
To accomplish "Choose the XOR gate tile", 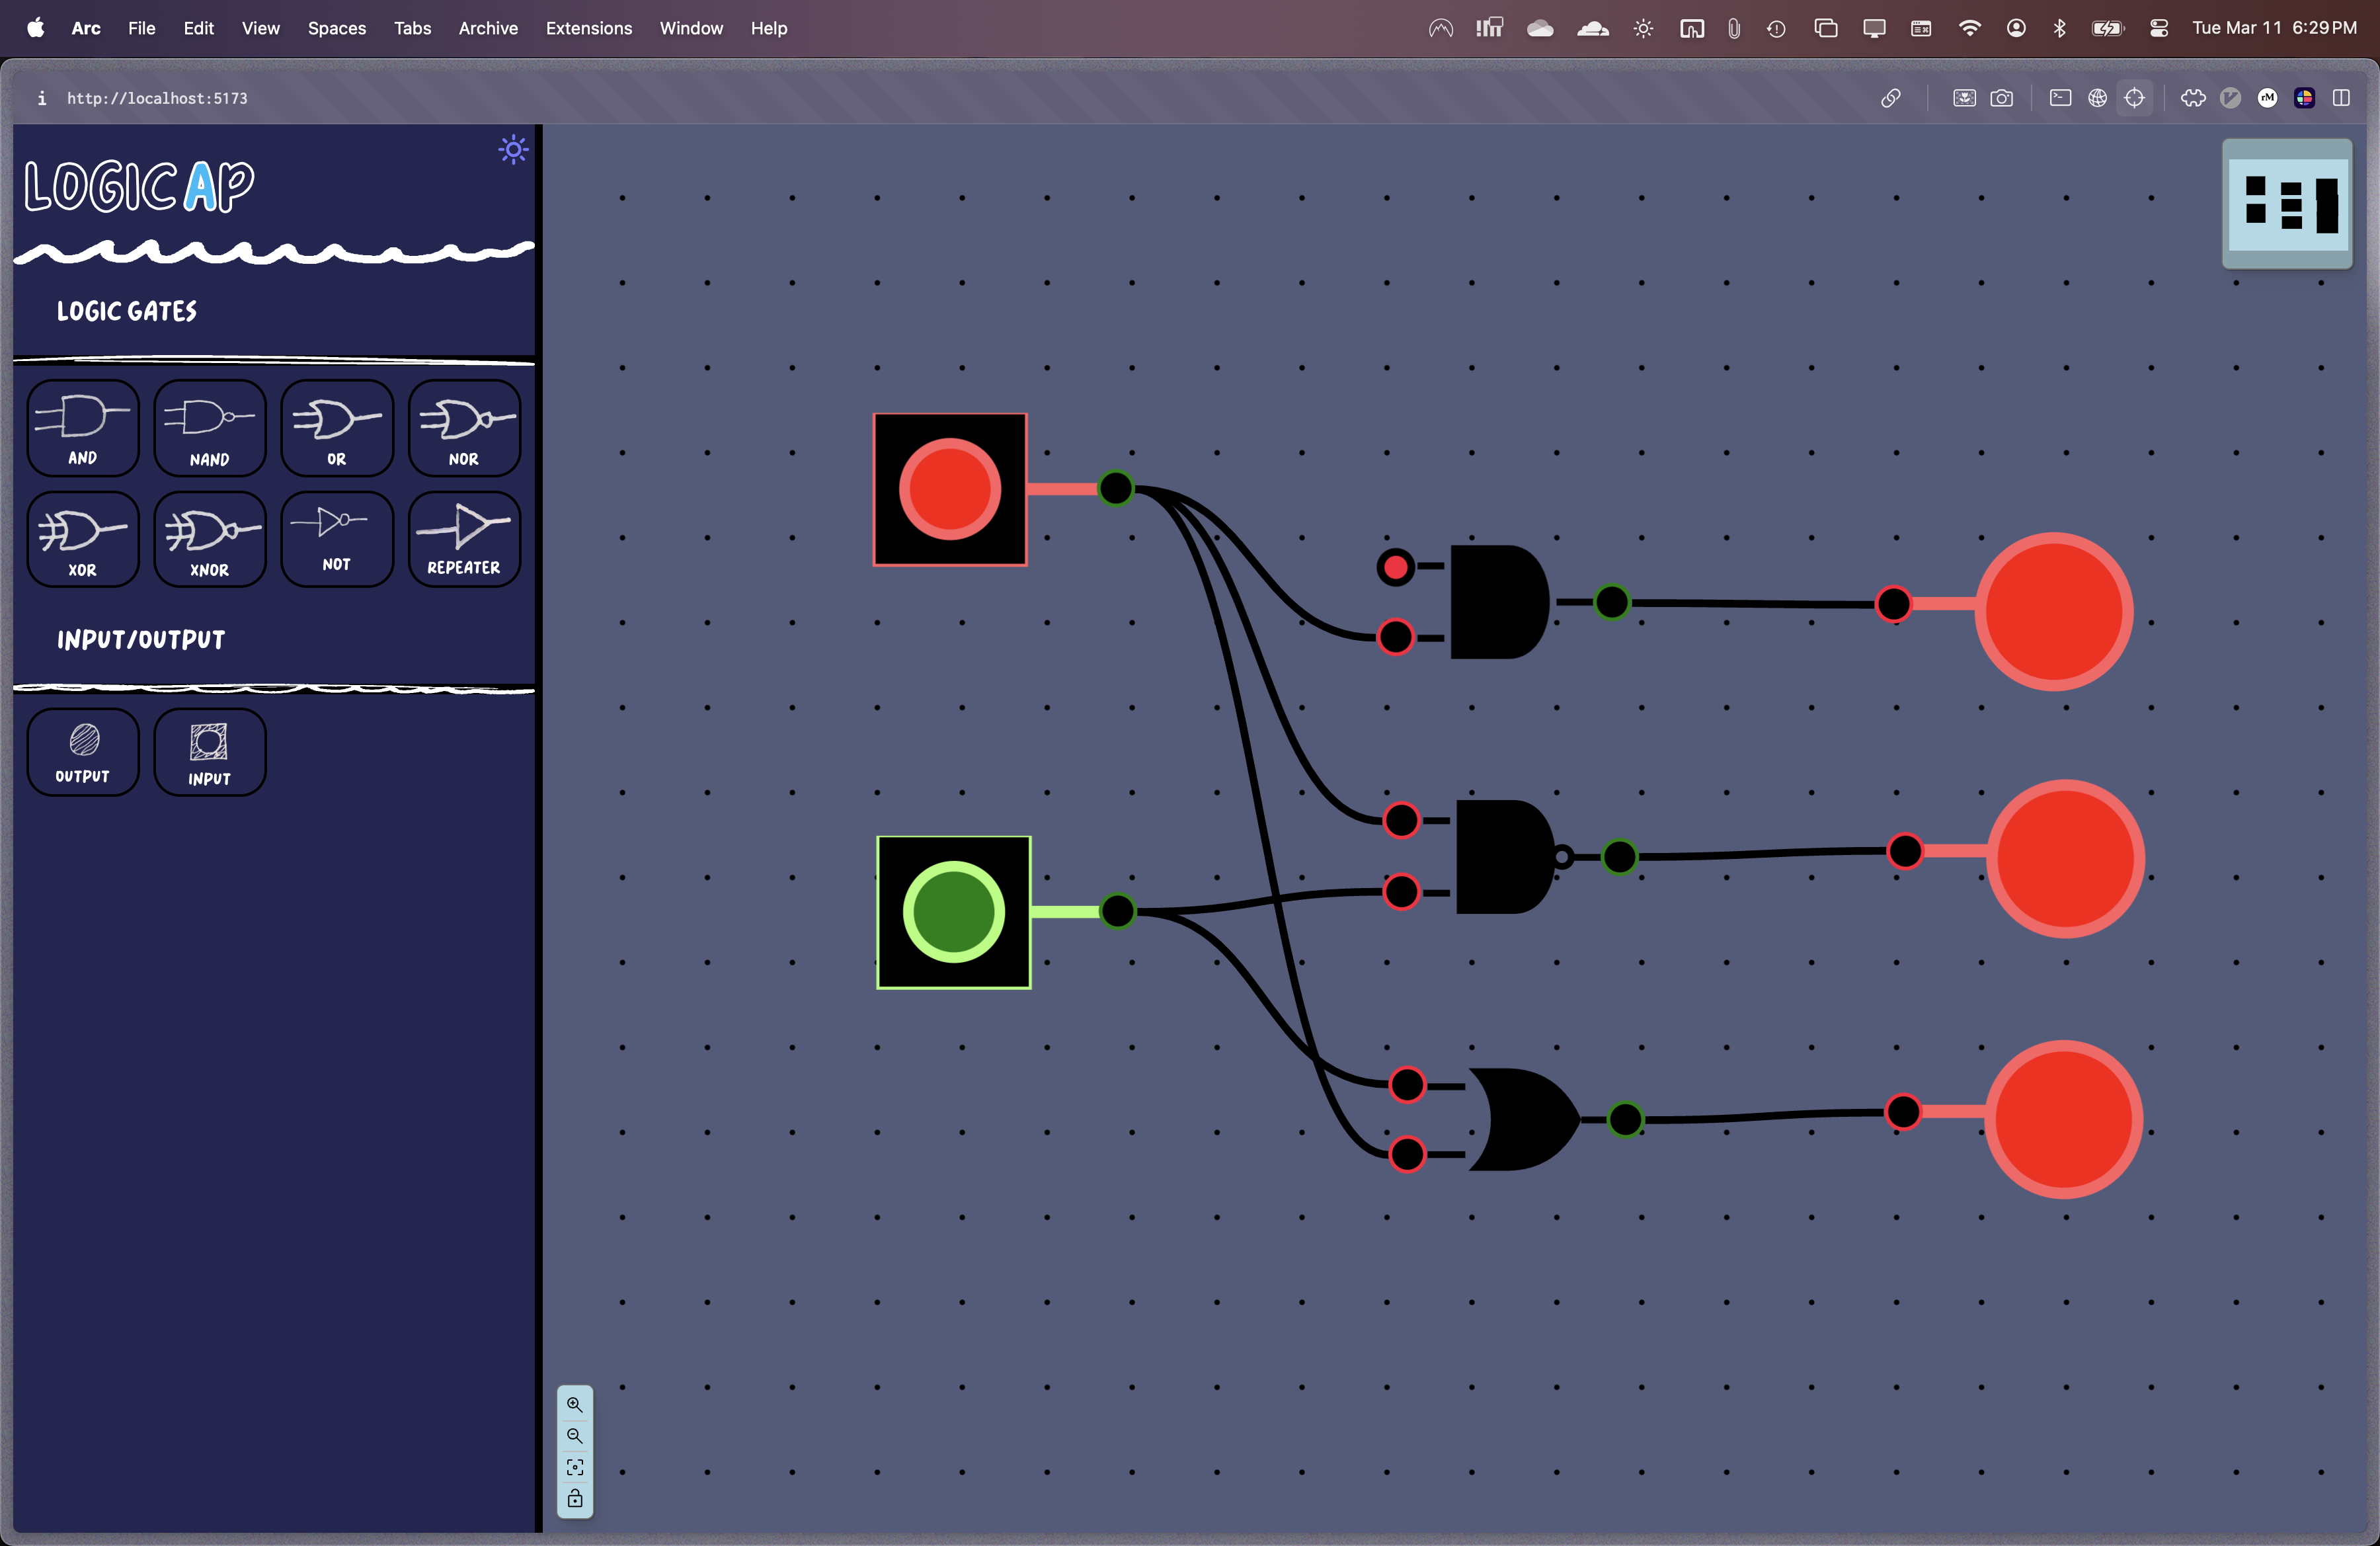I will (x=83, y=540).
